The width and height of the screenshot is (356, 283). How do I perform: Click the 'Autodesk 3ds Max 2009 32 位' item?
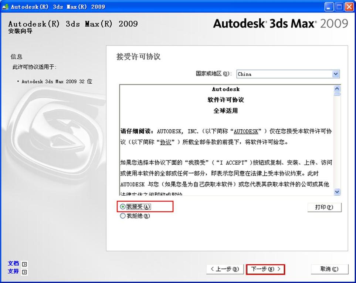coord(57,81)
